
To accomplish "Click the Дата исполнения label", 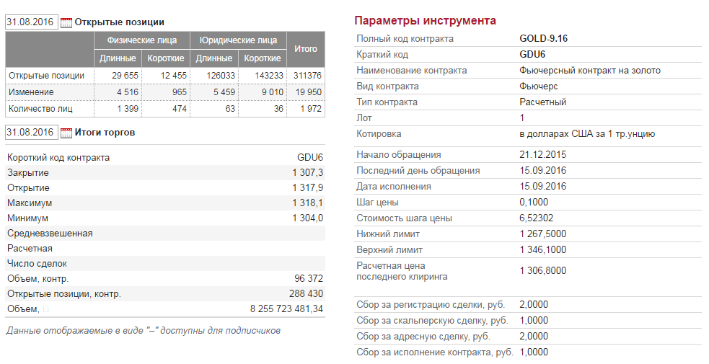I will pyautogui.click(x=394, y=187).
